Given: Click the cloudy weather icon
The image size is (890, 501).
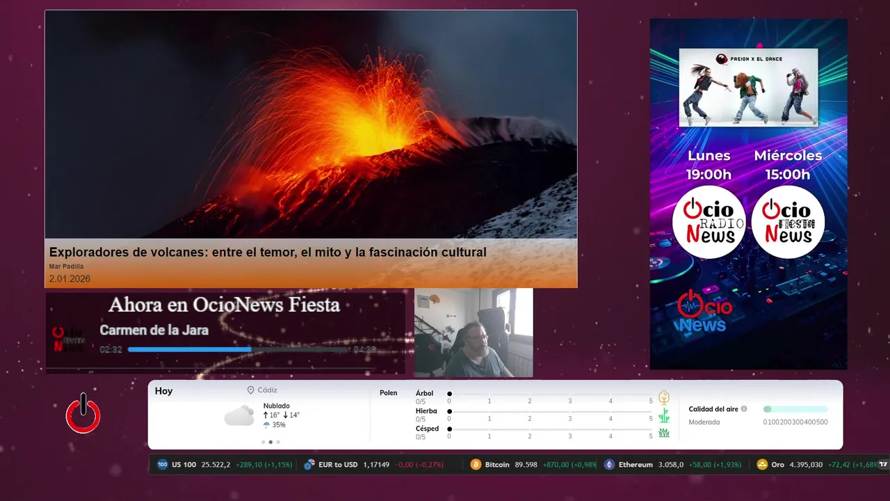Looking at the screenshot, I should coord(239,415).
